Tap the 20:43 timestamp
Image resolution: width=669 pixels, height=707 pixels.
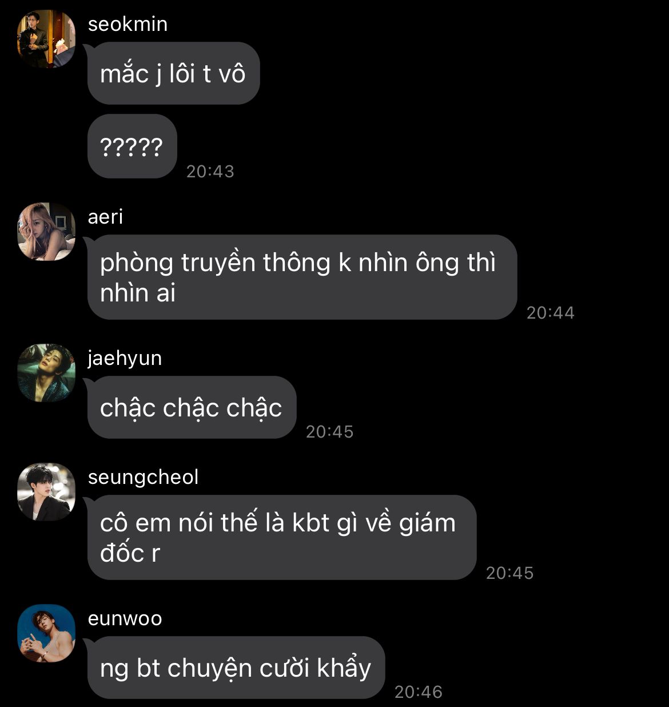click(x=210, y=171)
